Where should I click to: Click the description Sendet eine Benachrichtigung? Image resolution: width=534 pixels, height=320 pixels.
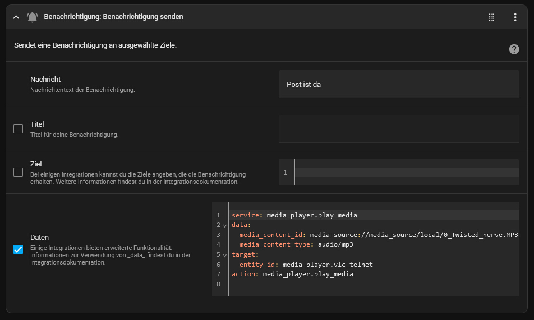tap(95, 45)
